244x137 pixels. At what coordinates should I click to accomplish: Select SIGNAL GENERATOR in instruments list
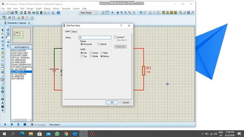pyautogui.click(x=21, y=65)
